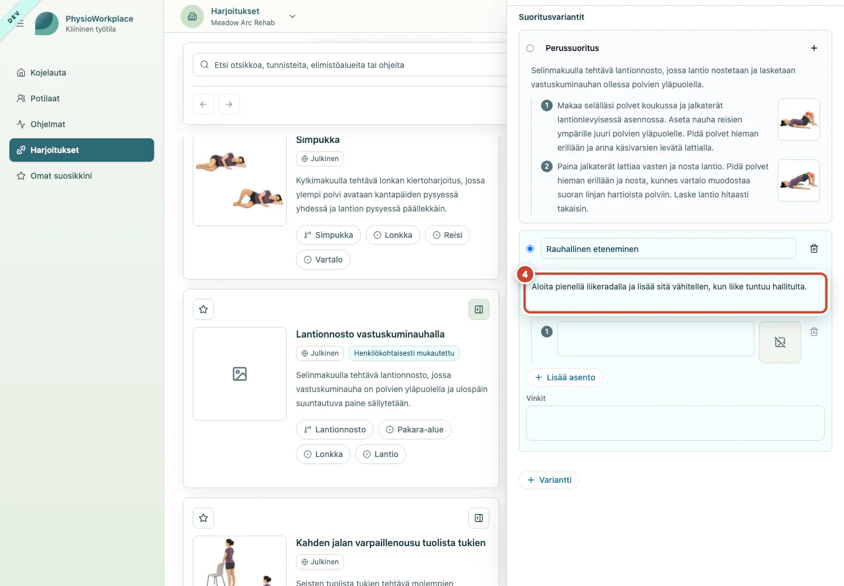Click the plus icon on Perussuoritus
Viewport: 844px width, 586px height.
(814, 48)
